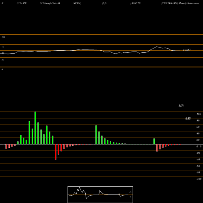Click the deepest red MR histogram bar

click(x=56, y=152)
